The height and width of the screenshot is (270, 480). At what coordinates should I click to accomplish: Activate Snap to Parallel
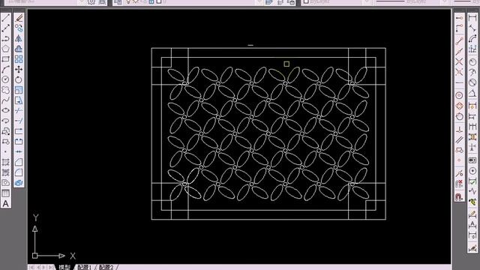459,140
